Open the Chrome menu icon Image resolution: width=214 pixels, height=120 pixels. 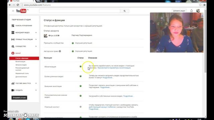pyautogui.click(x=204, y=5)
